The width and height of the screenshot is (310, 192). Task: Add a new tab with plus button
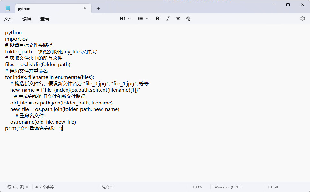(98, 9)
